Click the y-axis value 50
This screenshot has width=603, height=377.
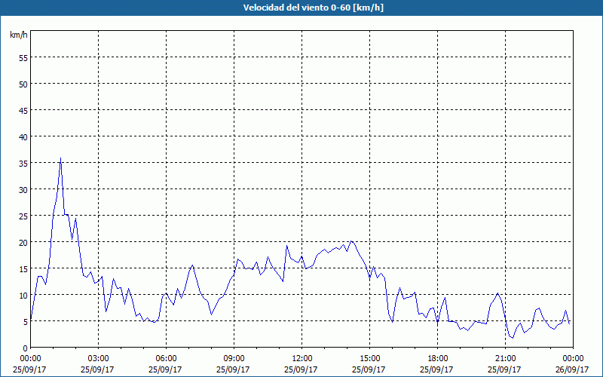click(x=23, y=84)
